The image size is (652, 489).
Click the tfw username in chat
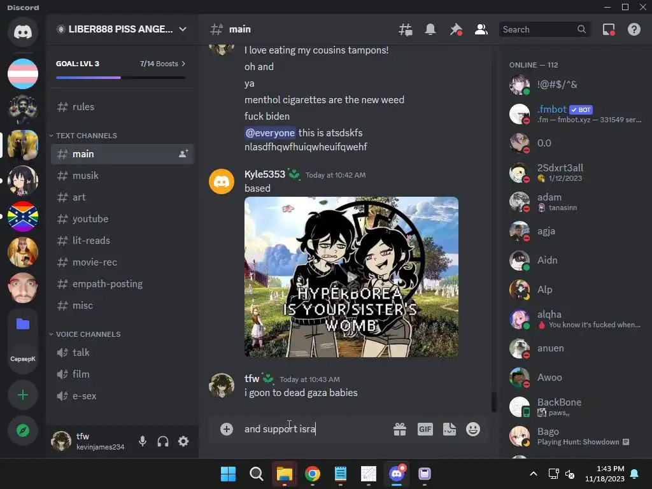[252, 378]
